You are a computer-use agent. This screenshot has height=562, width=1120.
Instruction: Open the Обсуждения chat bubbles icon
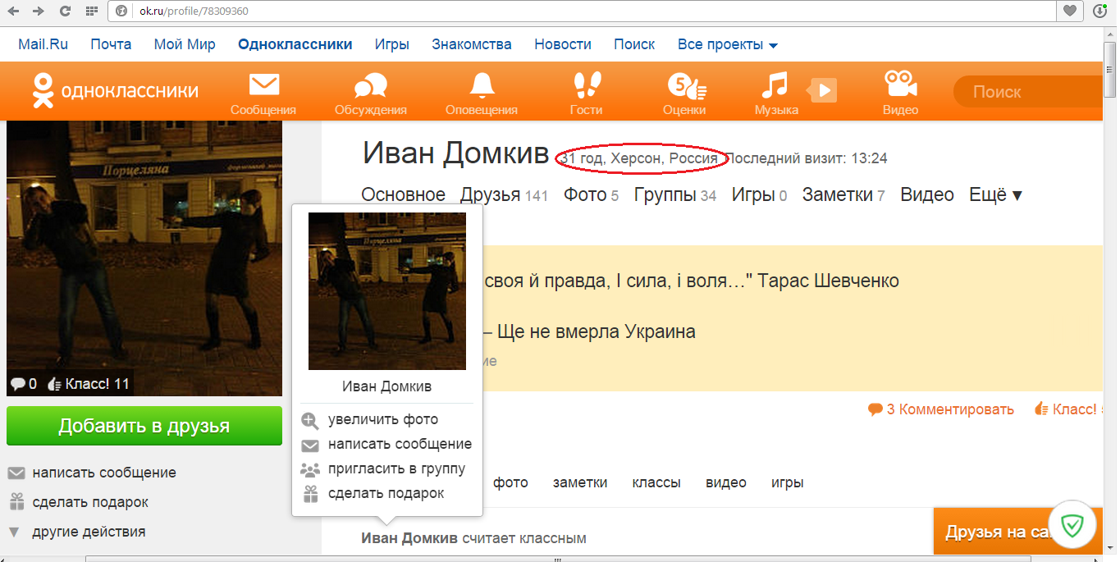pos(370,85)
